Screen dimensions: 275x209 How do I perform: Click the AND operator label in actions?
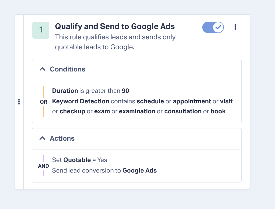click(x=43, y=166)
